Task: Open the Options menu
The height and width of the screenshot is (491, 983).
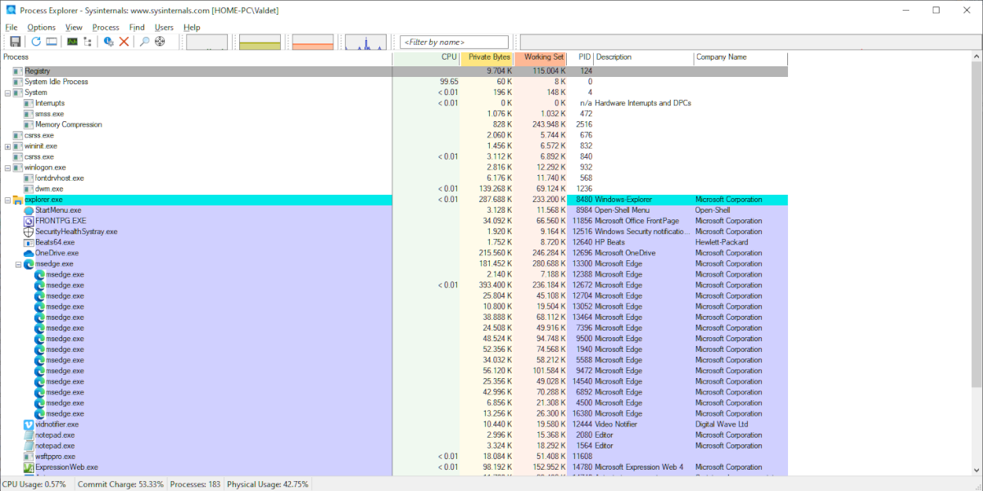Action: [41, 27]
